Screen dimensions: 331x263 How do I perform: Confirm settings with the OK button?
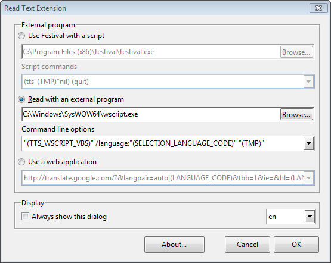(x=296, y=245)
